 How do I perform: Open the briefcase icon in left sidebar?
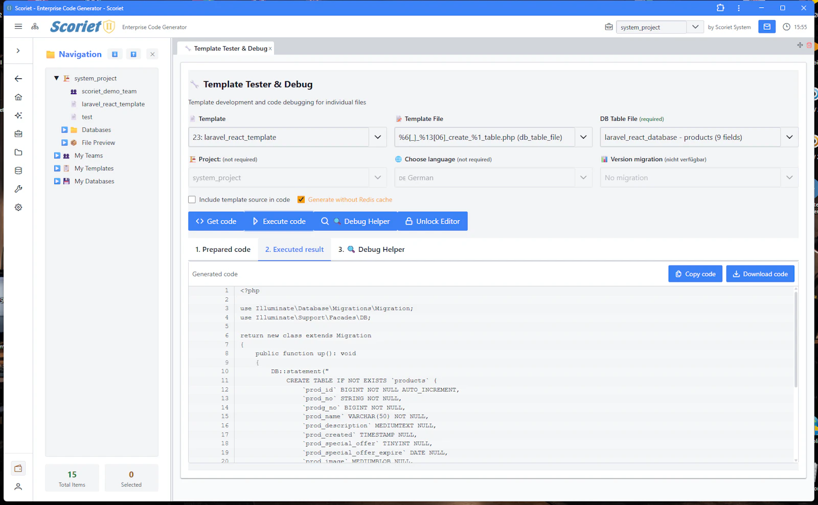point(18,134)
